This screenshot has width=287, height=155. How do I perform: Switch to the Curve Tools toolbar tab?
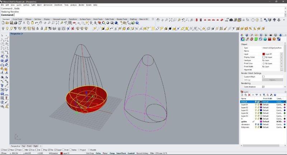point(17,19)
